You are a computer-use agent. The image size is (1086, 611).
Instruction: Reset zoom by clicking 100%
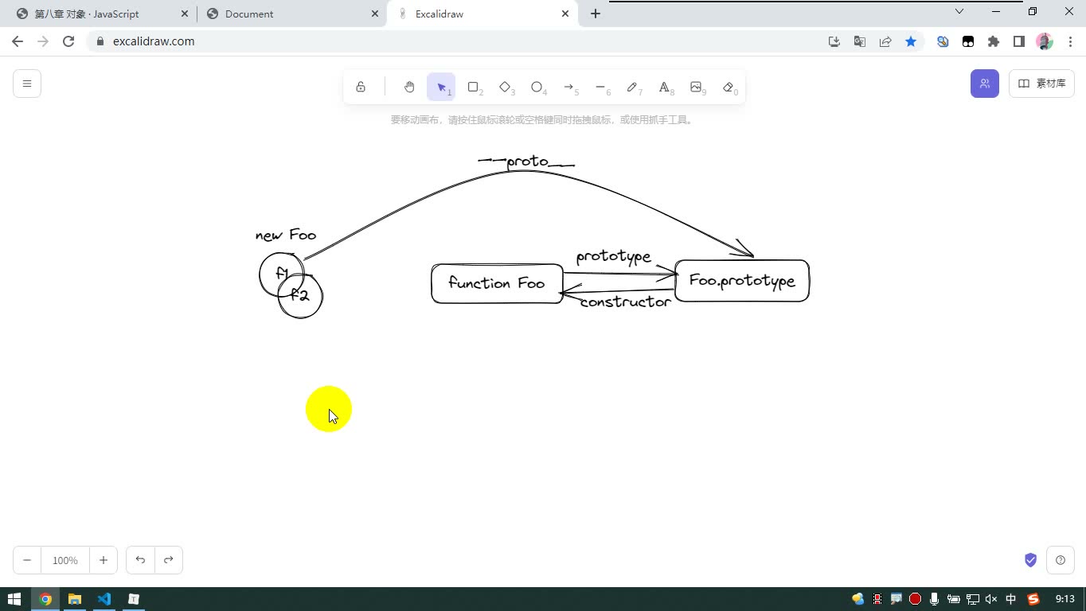[x=65, y=560]
